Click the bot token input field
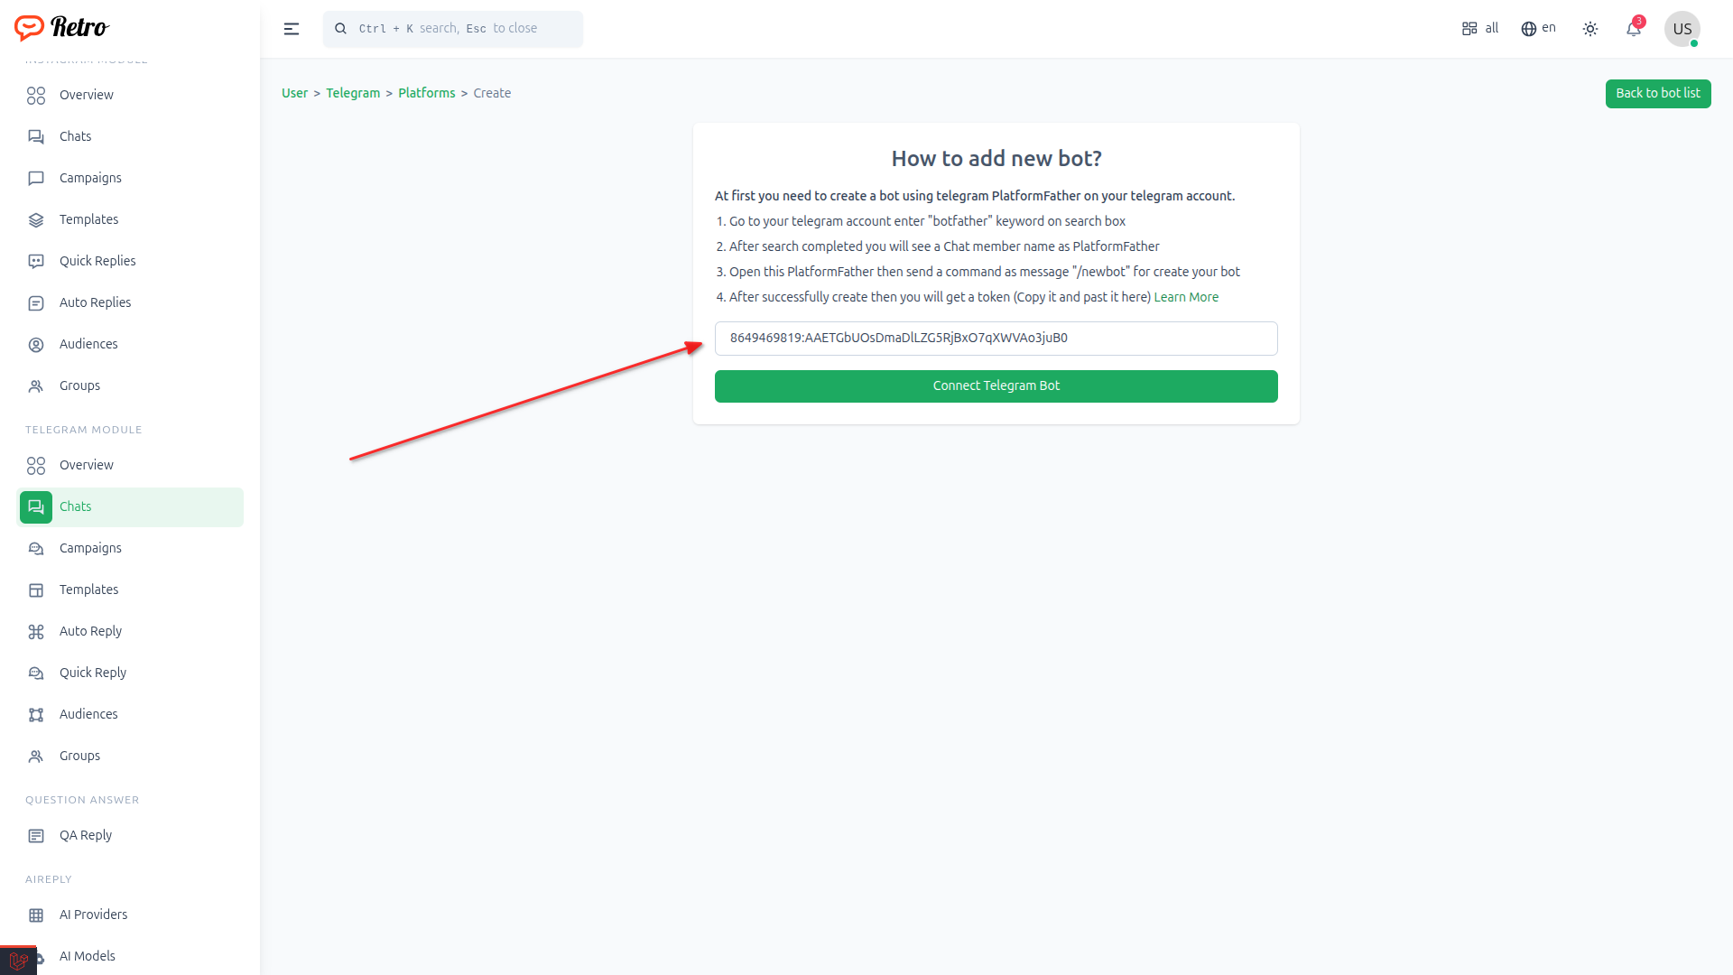This screenshot has width=1733, height=975. (x=996, y=339)
